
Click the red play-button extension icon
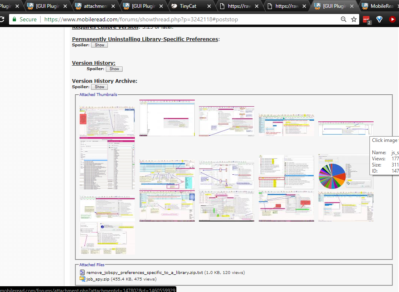392,19
